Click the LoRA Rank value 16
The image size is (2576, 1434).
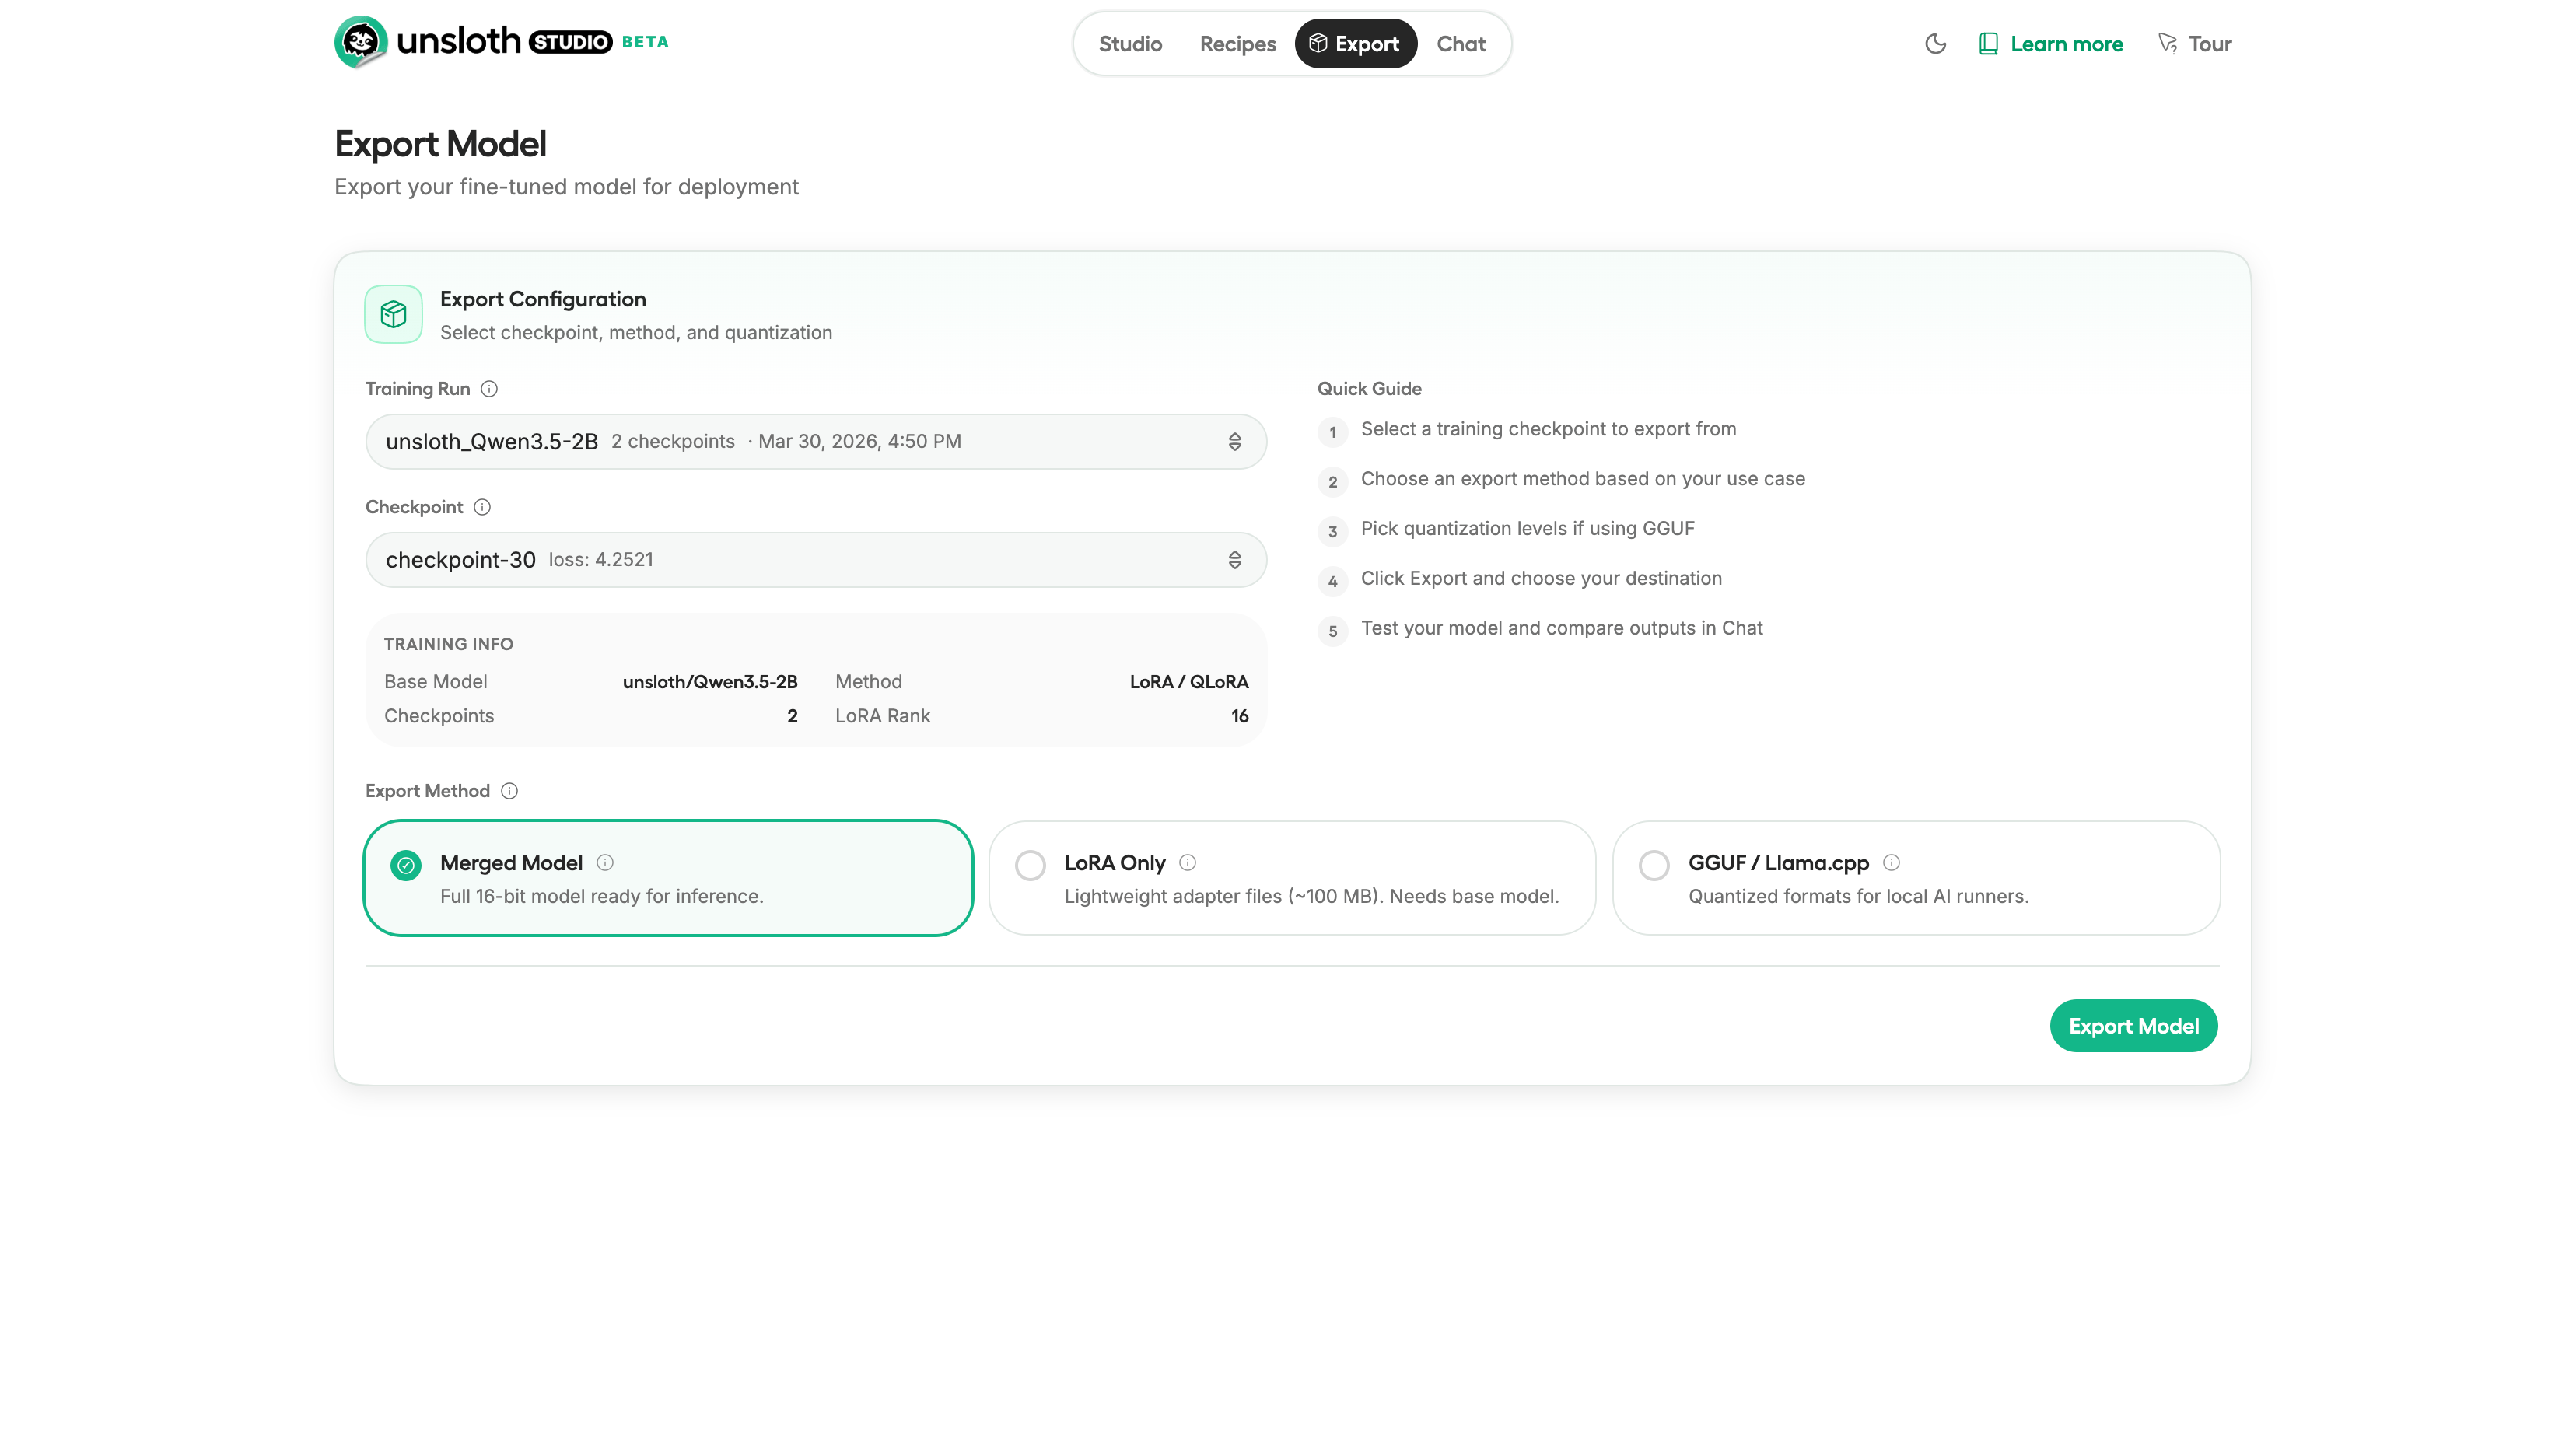point(1240,716)
